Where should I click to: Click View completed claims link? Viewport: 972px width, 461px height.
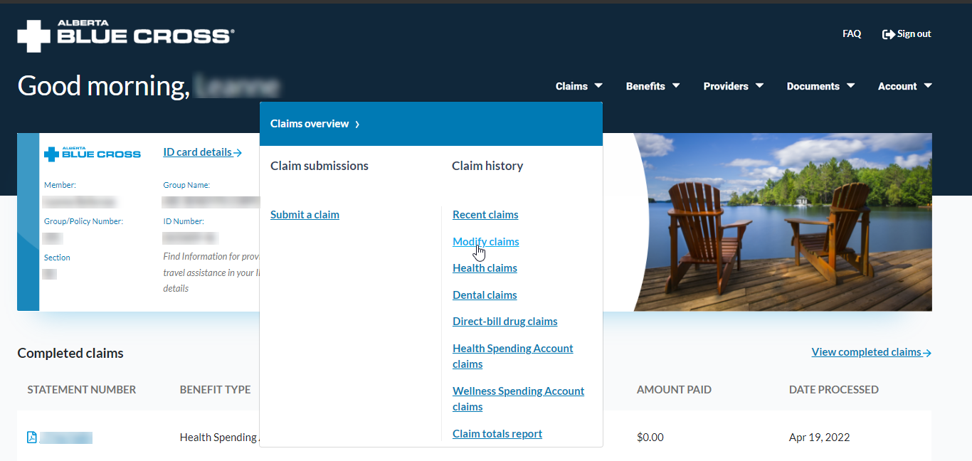867,351
